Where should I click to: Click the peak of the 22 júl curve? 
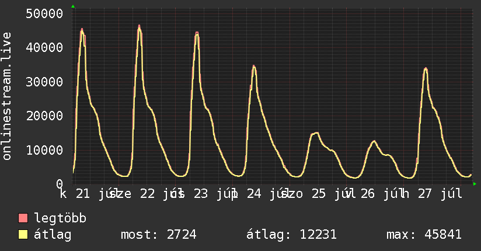coord(140,26)
